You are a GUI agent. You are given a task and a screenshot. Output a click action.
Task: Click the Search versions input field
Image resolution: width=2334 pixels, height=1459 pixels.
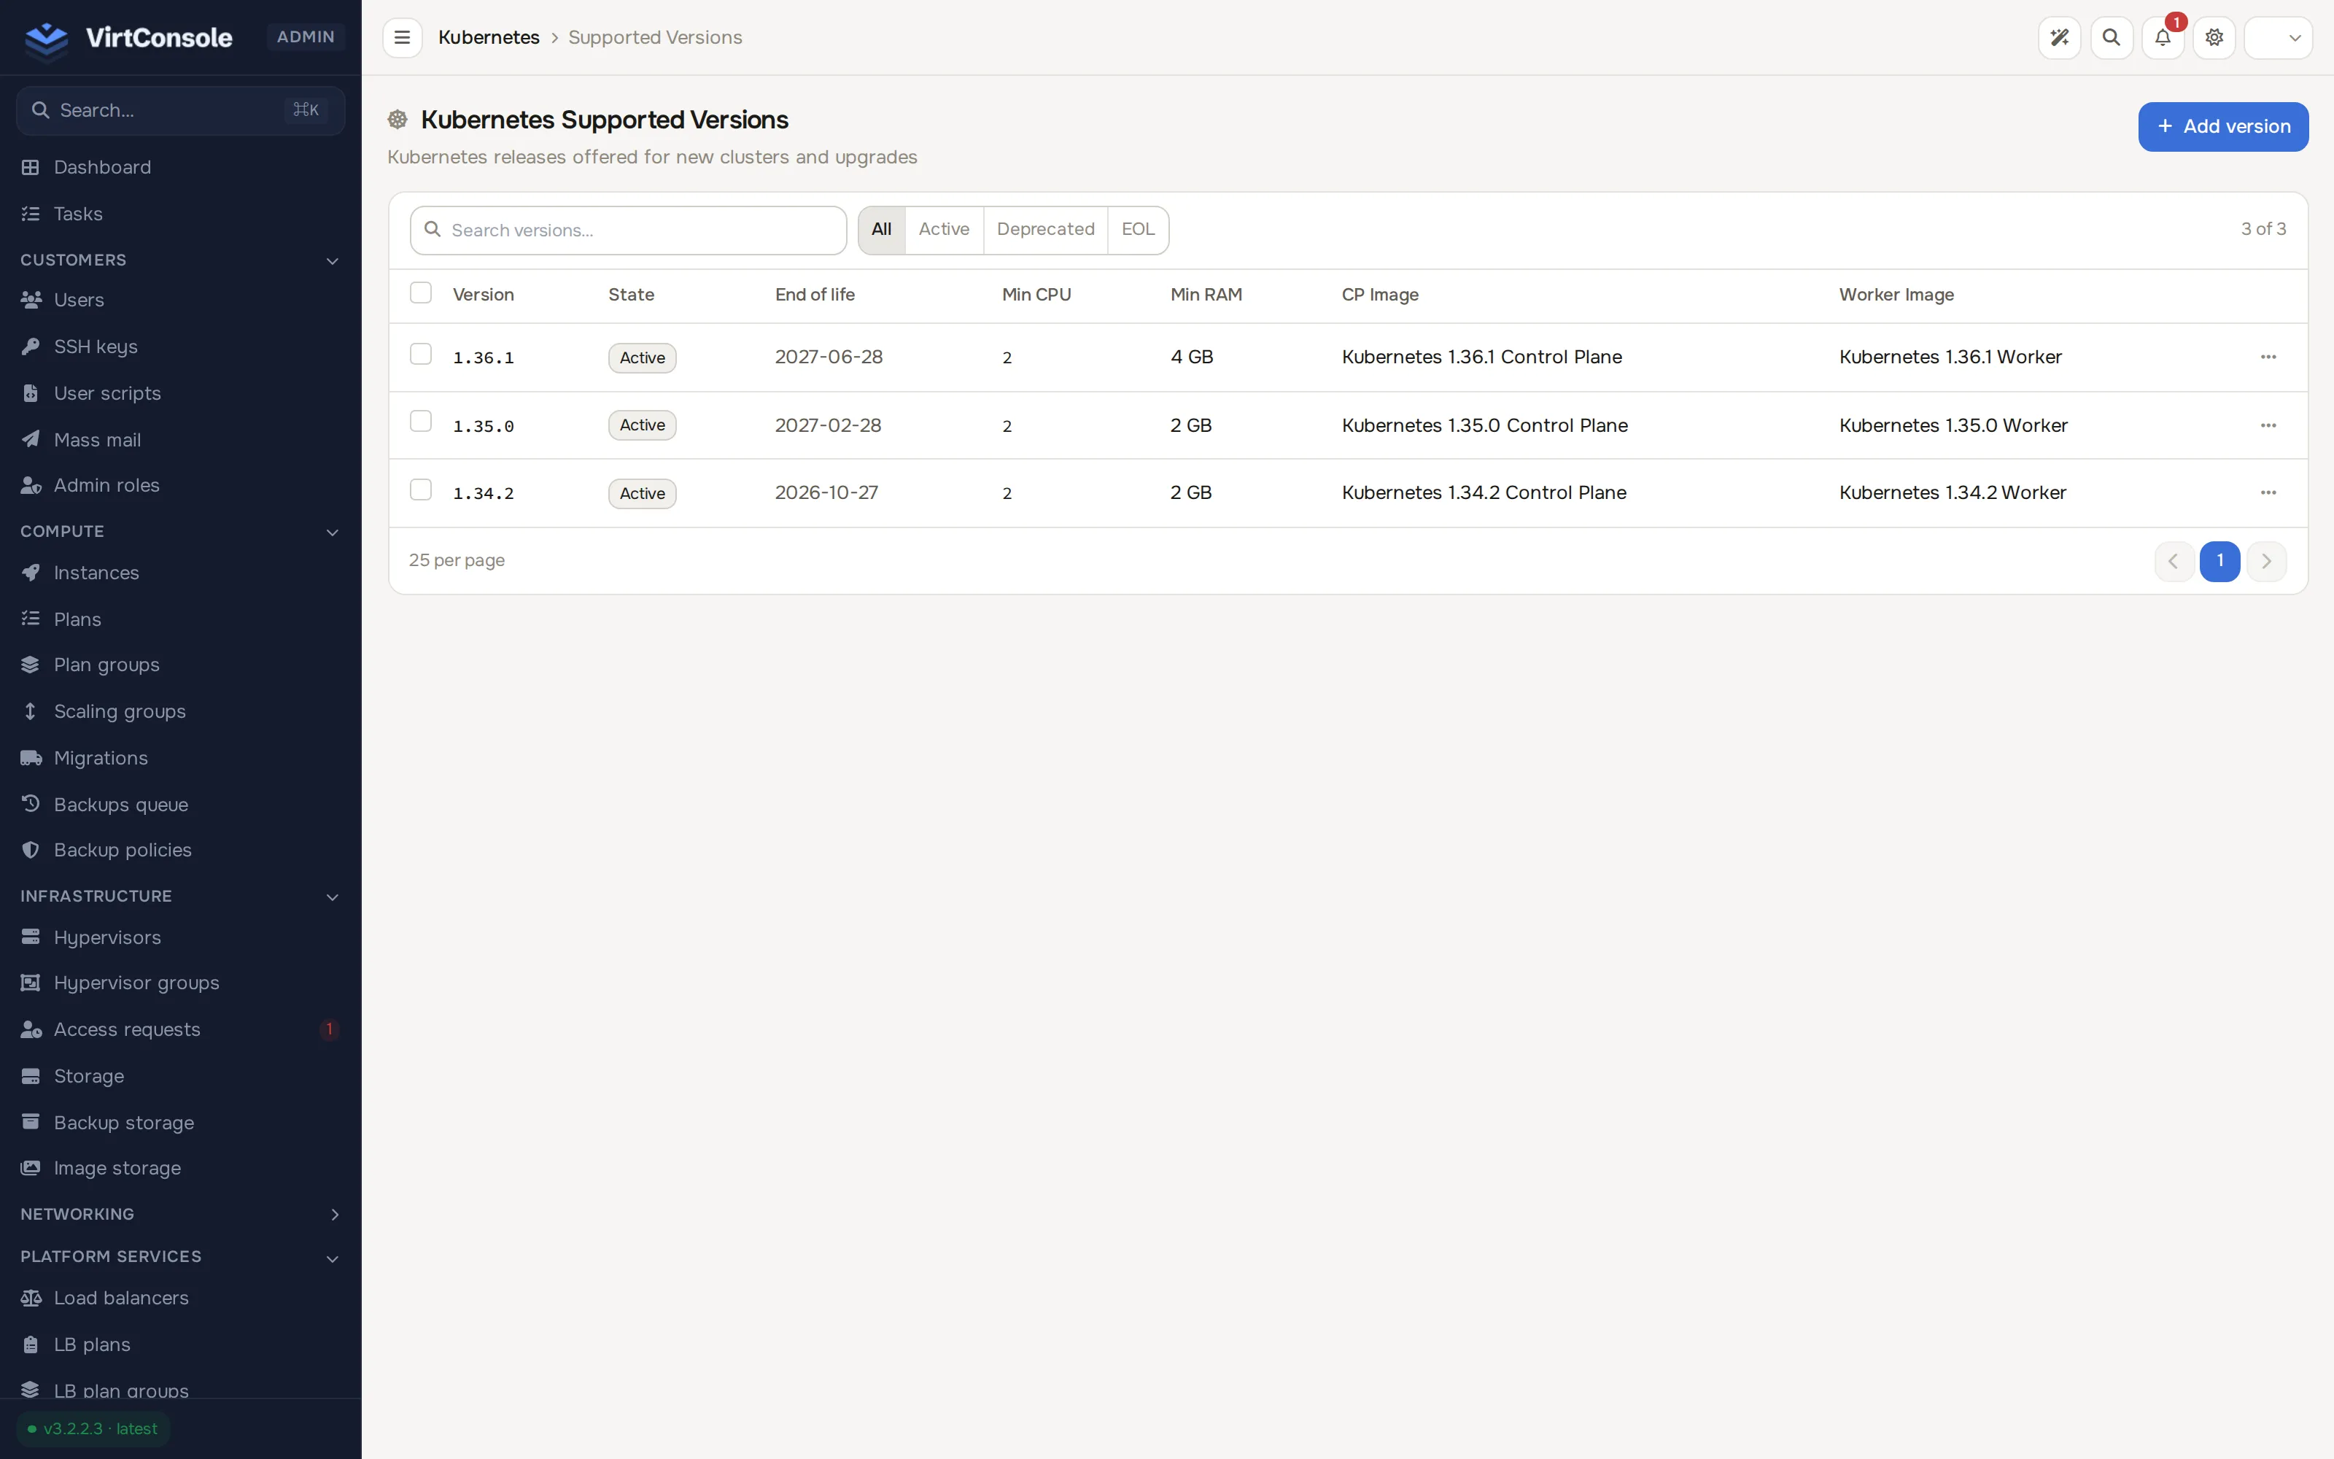(628, 231)
